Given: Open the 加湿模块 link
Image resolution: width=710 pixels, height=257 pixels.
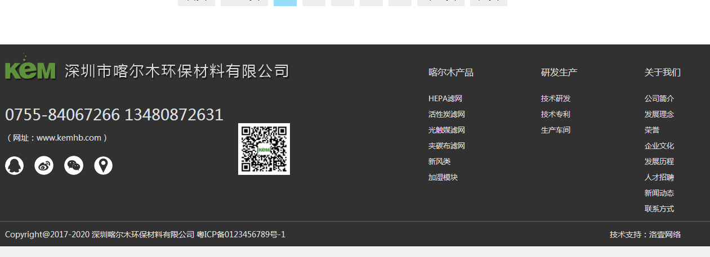Looking at the screenshot, I should (443, 177).
